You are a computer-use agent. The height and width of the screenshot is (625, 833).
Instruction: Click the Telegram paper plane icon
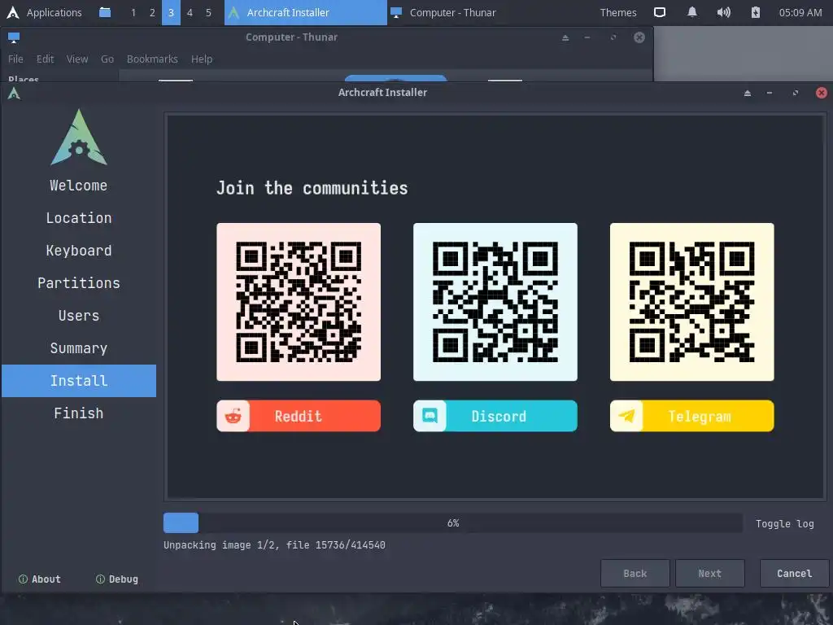point(626,416)
